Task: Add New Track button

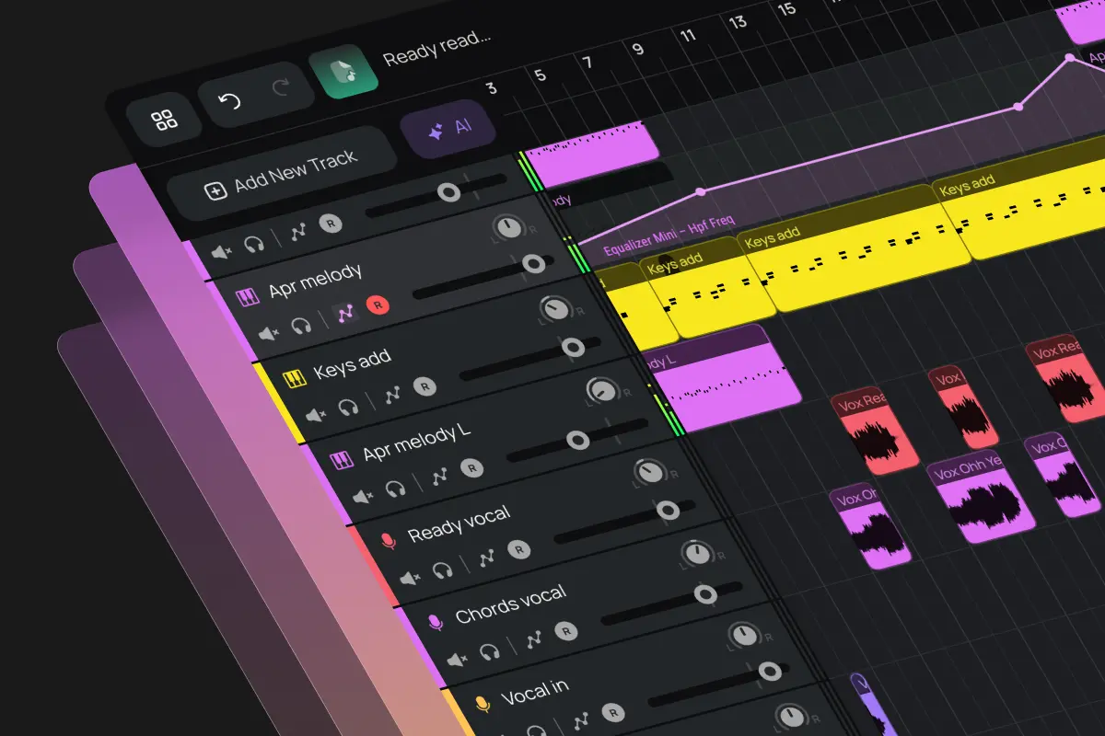Action: [x=281, y=174]
